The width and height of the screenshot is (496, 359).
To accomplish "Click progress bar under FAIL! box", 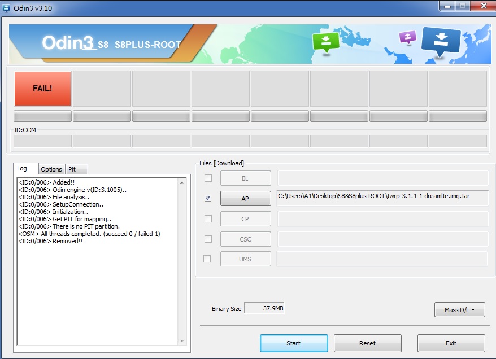I will point(42,116).
